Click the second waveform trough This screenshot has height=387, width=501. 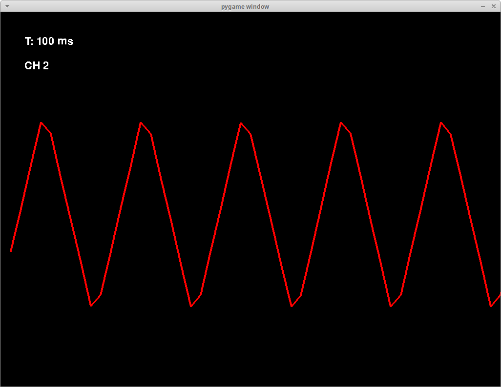point(191,306)
